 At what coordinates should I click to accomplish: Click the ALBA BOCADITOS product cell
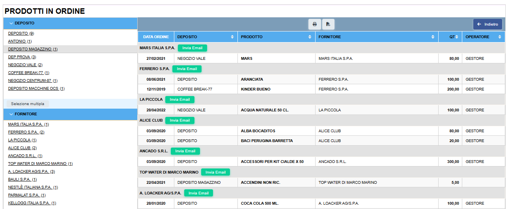tap(276, 131)
